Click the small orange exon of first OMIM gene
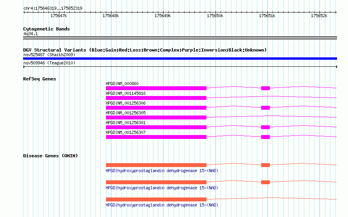The height and width of the screenshot is (217, 348). click(x=265, y=165)
